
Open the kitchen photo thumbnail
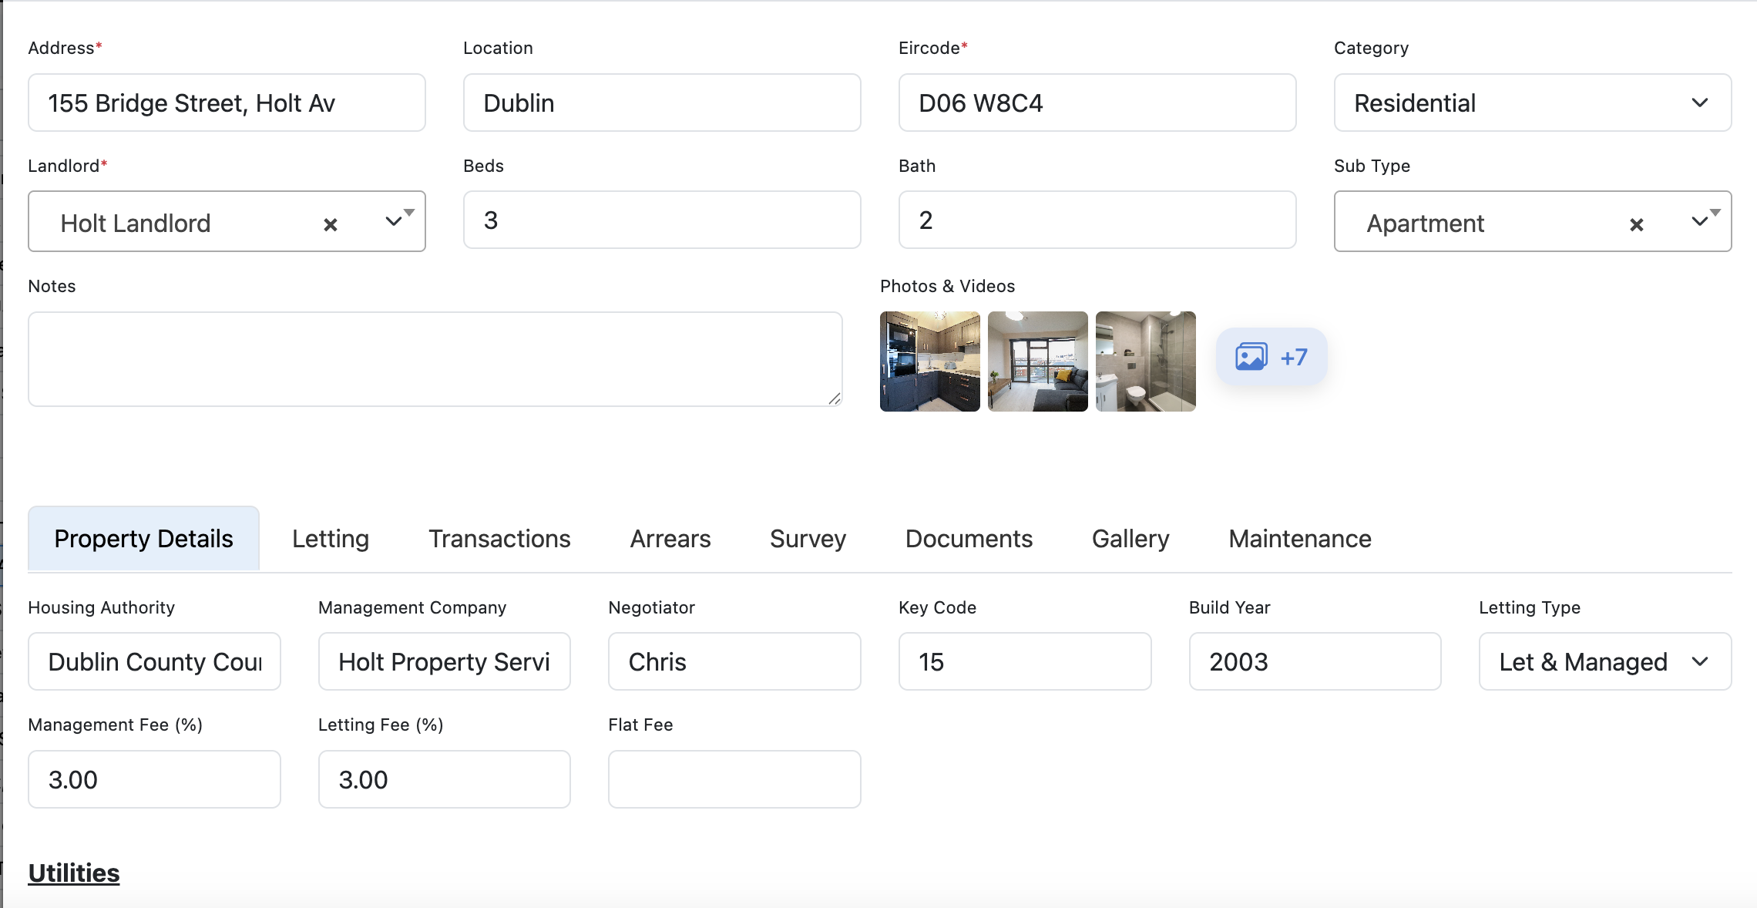(929, 362)
